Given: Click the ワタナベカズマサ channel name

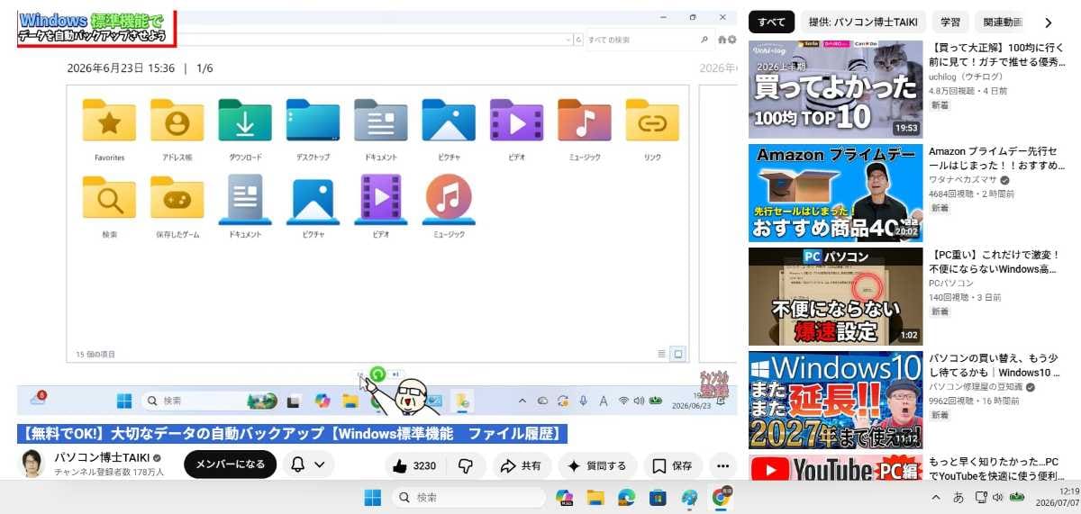Looking at the screenshot, I should pos(963,180).
